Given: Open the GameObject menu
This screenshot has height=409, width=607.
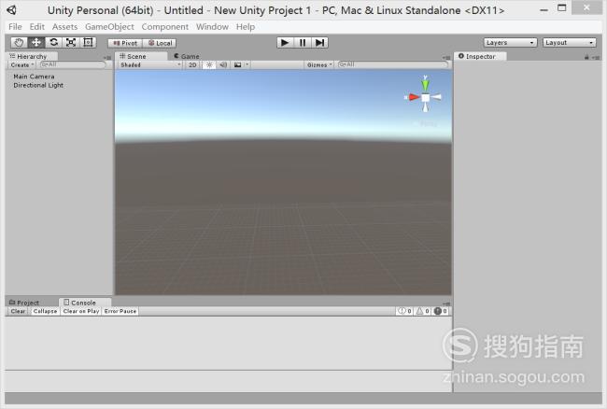Looking at the screenshot, I should pos(109,27).
